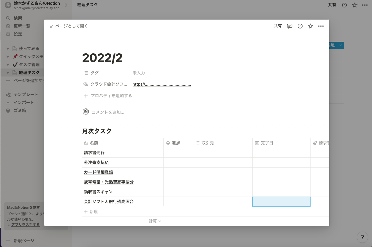
Task: Add a new row with ＋新規 under the table
Action: pos(91,212)
